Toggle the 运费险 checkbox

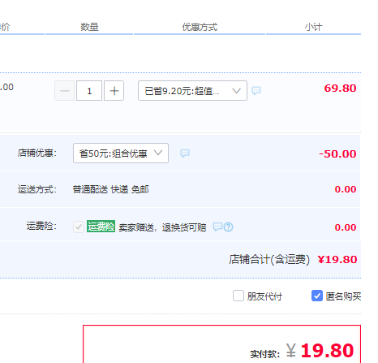pos(79,227)
